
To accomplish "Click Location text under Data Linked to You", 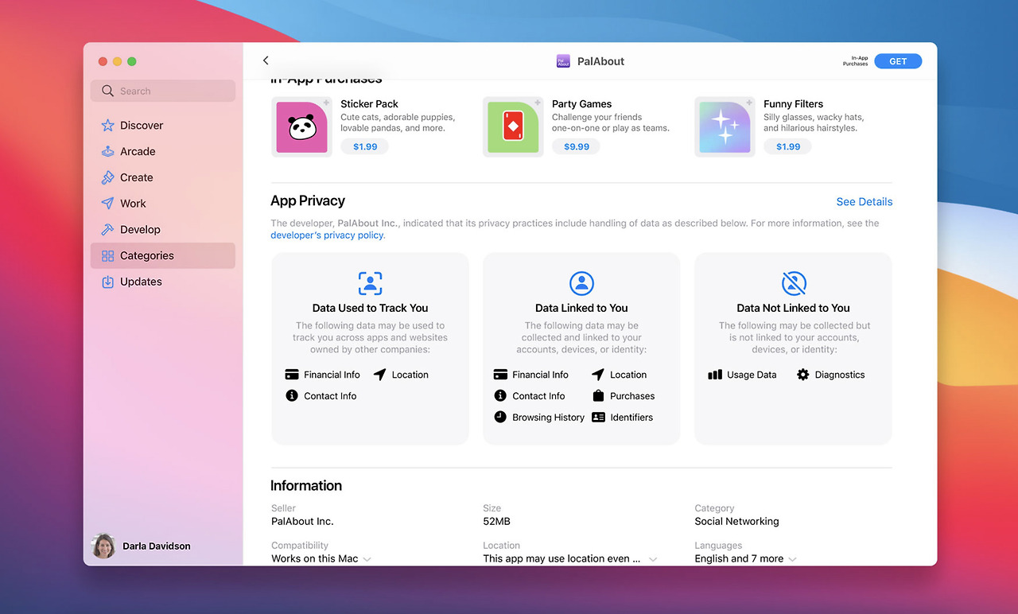I will (628, 375).
